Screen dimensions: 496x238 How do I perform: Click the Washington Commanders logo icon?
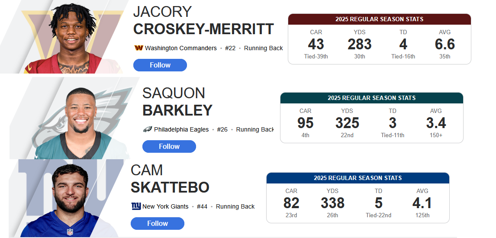point(138,48)
